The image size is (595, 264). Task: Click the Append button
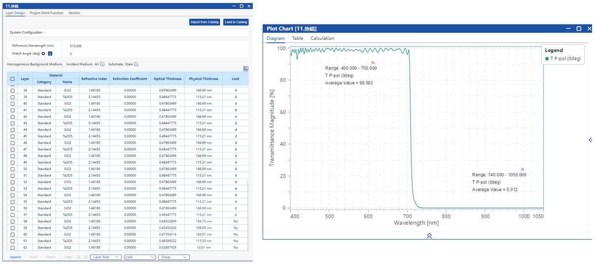[x=15, y=257]
